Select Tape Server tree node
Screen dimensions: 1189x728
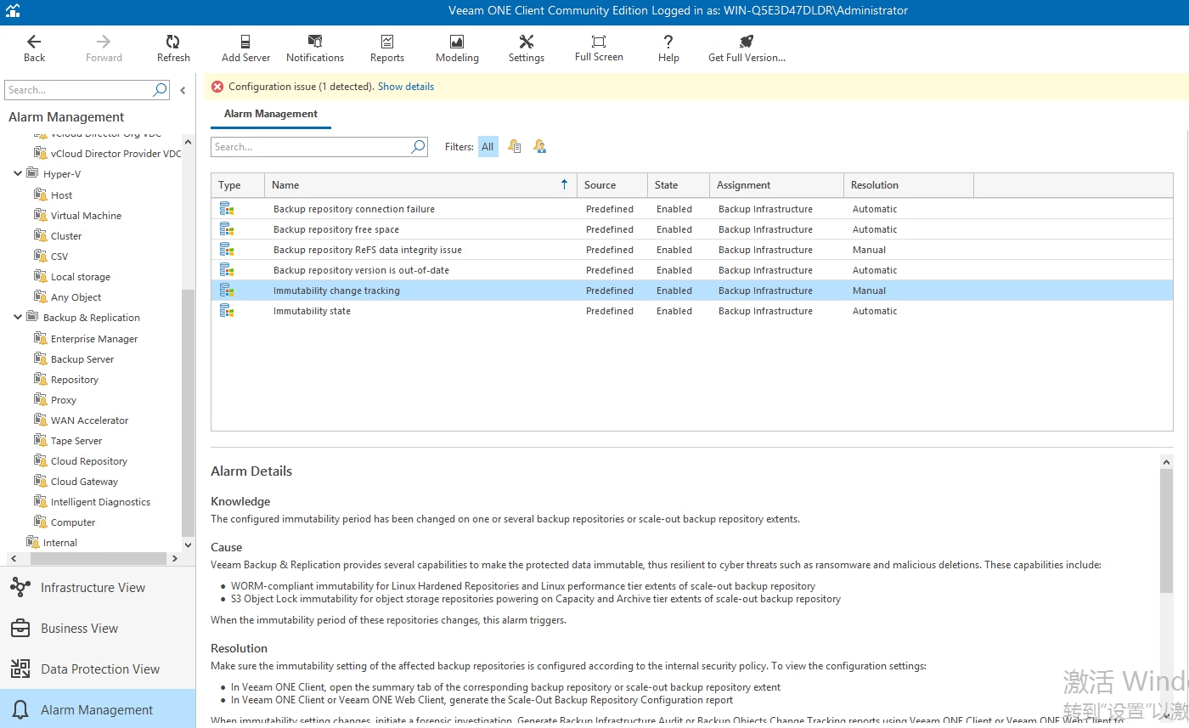76,441
